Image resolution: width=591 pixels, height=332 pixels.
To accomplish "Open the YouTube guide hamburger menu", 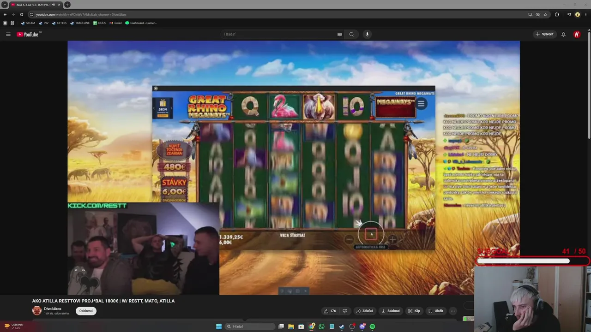I will (x=8, y=34).
